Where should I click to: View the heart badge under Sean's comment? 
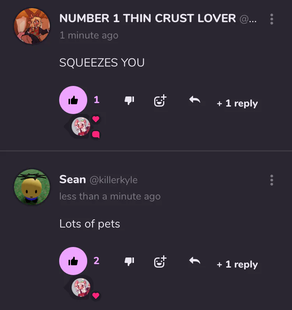click(x=96, y=296)
